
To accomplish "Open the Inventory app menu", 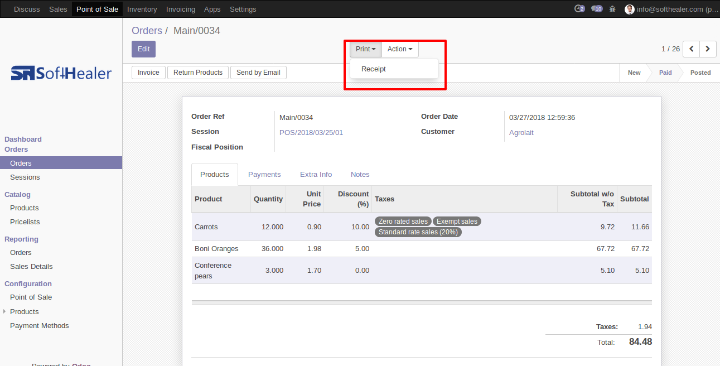I will [142, 9].
